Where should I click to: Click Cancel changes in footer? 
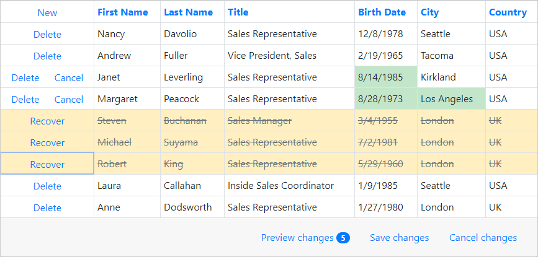click(x=483, y=238)
